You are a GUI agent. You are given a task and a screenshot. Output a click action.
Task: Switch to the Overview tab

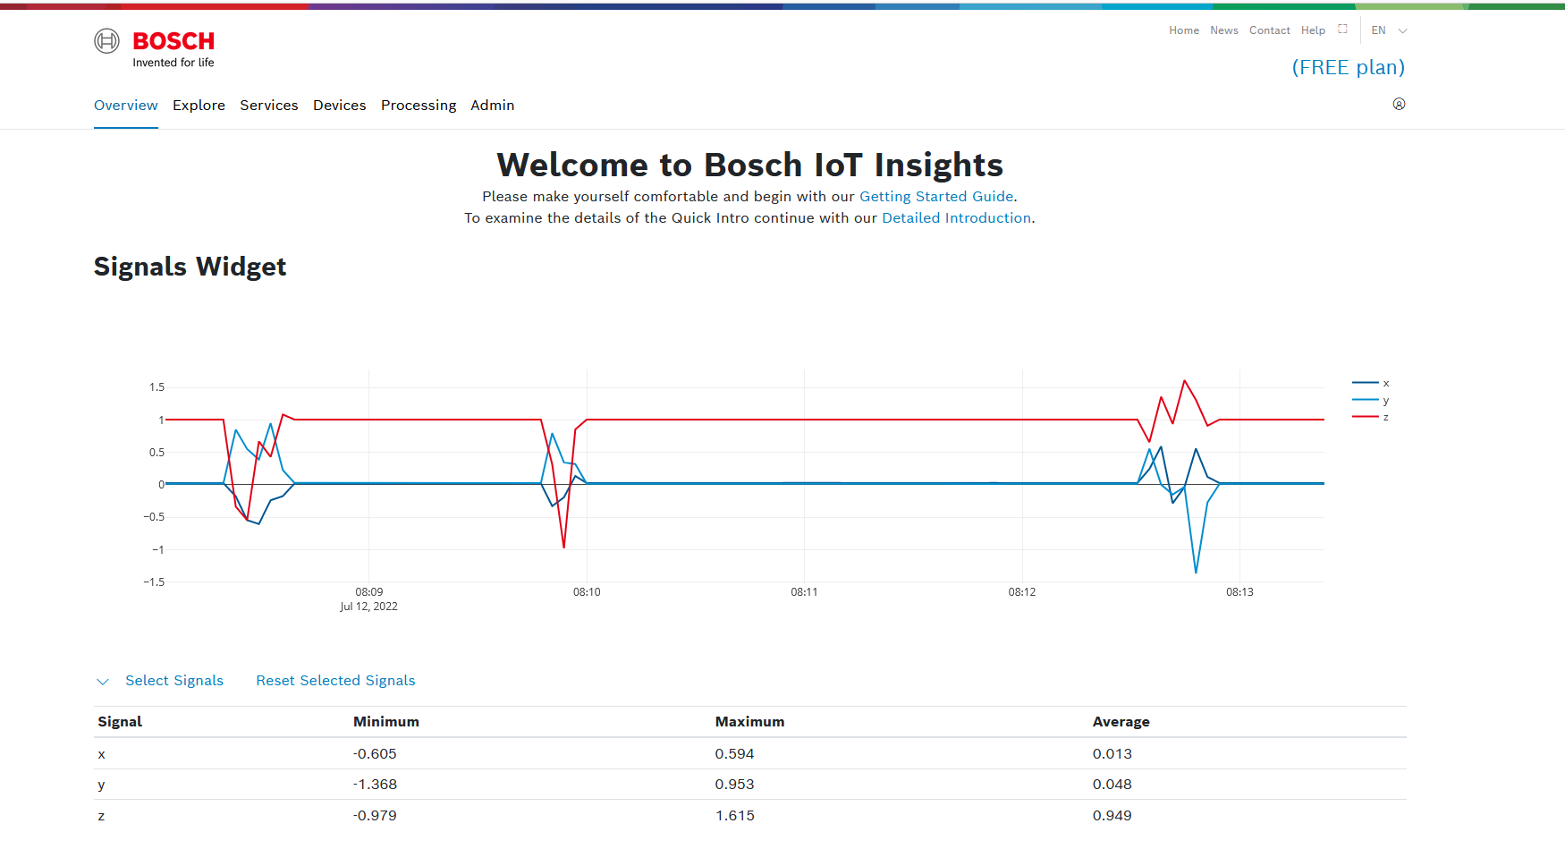click(x=126, y=106)
